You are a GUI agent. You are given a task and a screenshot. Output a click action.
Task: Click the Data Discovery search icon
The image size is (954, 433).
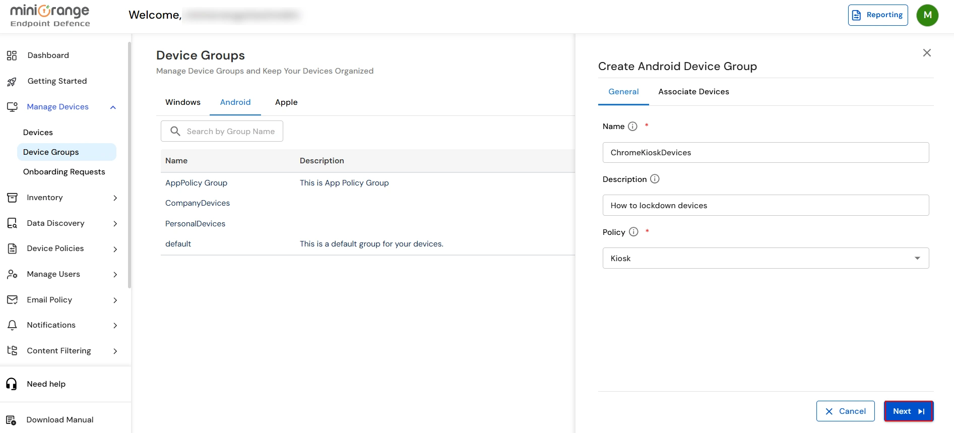click(x=12, y=223)
